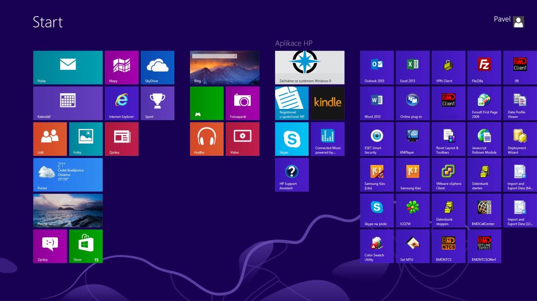Viewport: 537px width, 301px height.
Task: Open Javascript Rollover Module tile
Action: point(484,139)
